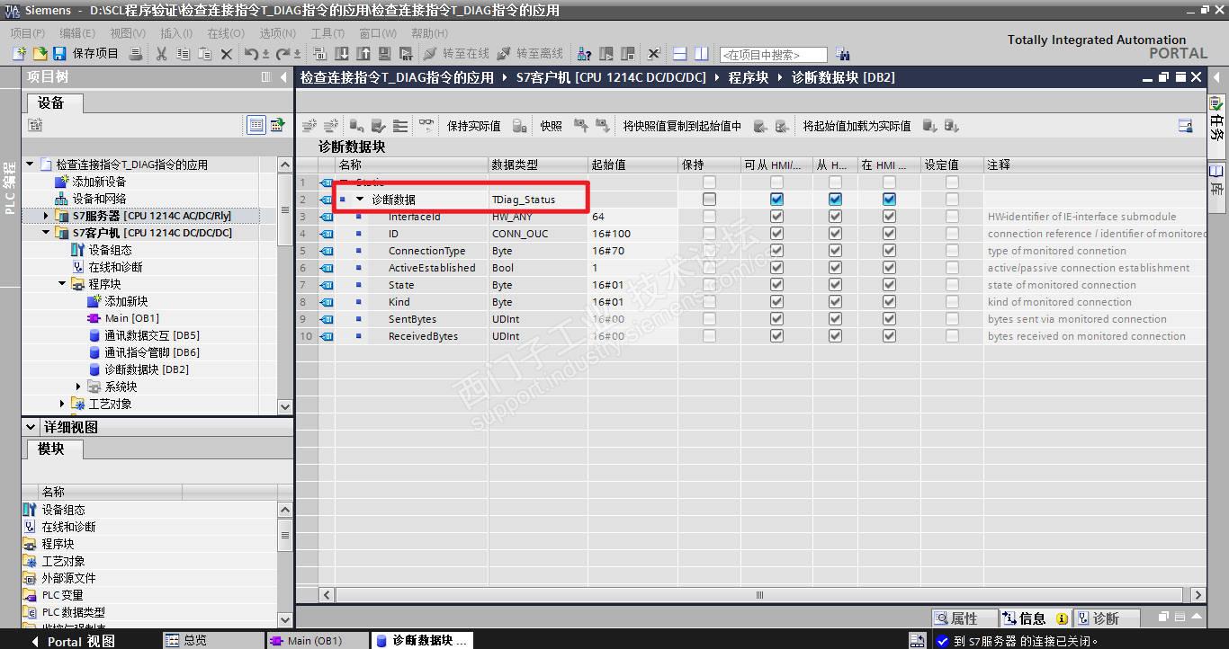
Task: Click the undo arrow icon
Action: [x=253, y=54]
